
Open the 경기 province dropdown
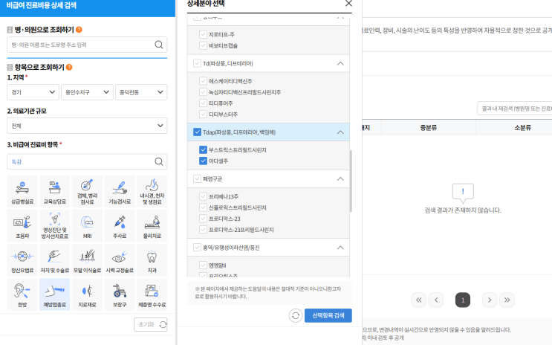33,92
